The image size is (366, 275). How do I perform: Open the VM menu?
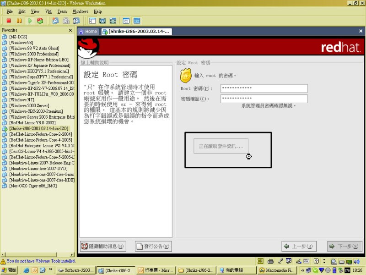click(48, 11)
